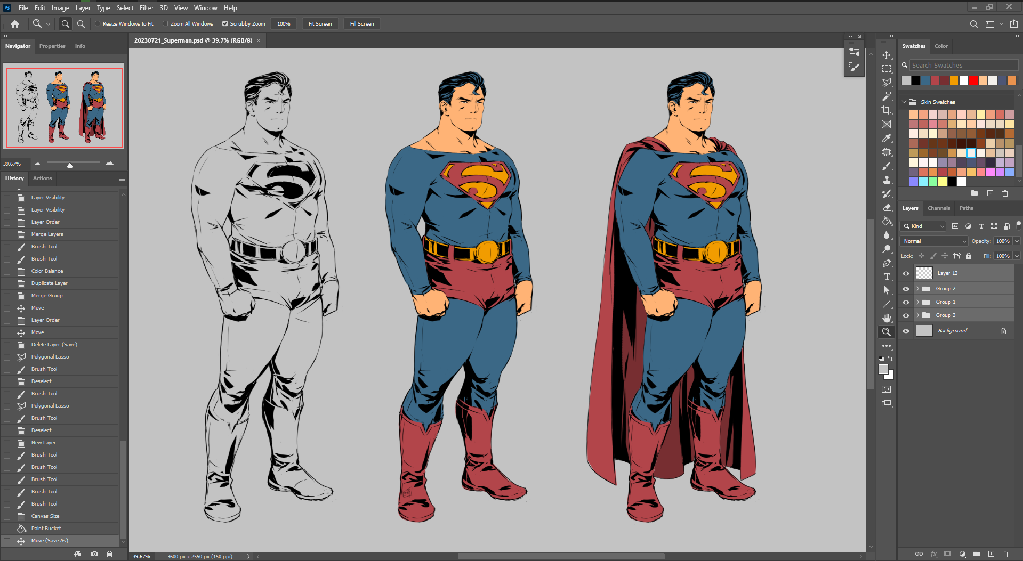Choose the Clone Stamp tool
The image size is (1023, 561).
point(886,180)
